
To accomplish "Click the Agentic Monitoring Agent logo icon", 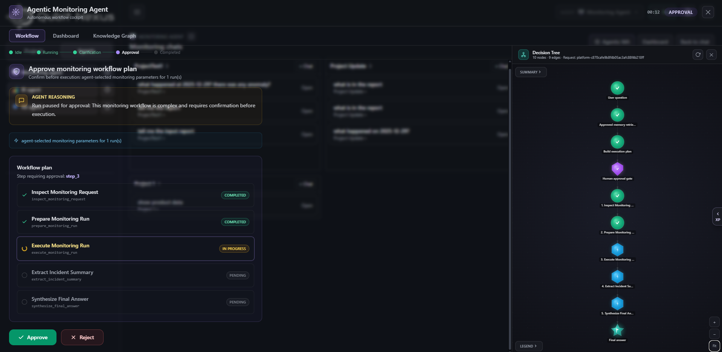I will pos(16,12).
